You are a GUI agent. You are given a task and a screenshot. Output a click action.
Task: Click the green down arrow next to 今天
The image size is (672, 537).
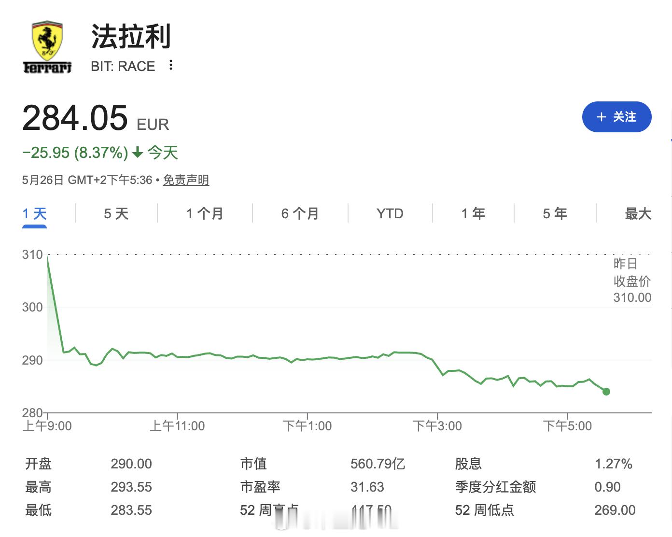[138, 153]
